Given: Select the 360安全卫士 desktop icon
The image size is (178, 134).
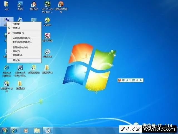Looking at the screenshot, I should pos(34,69).
